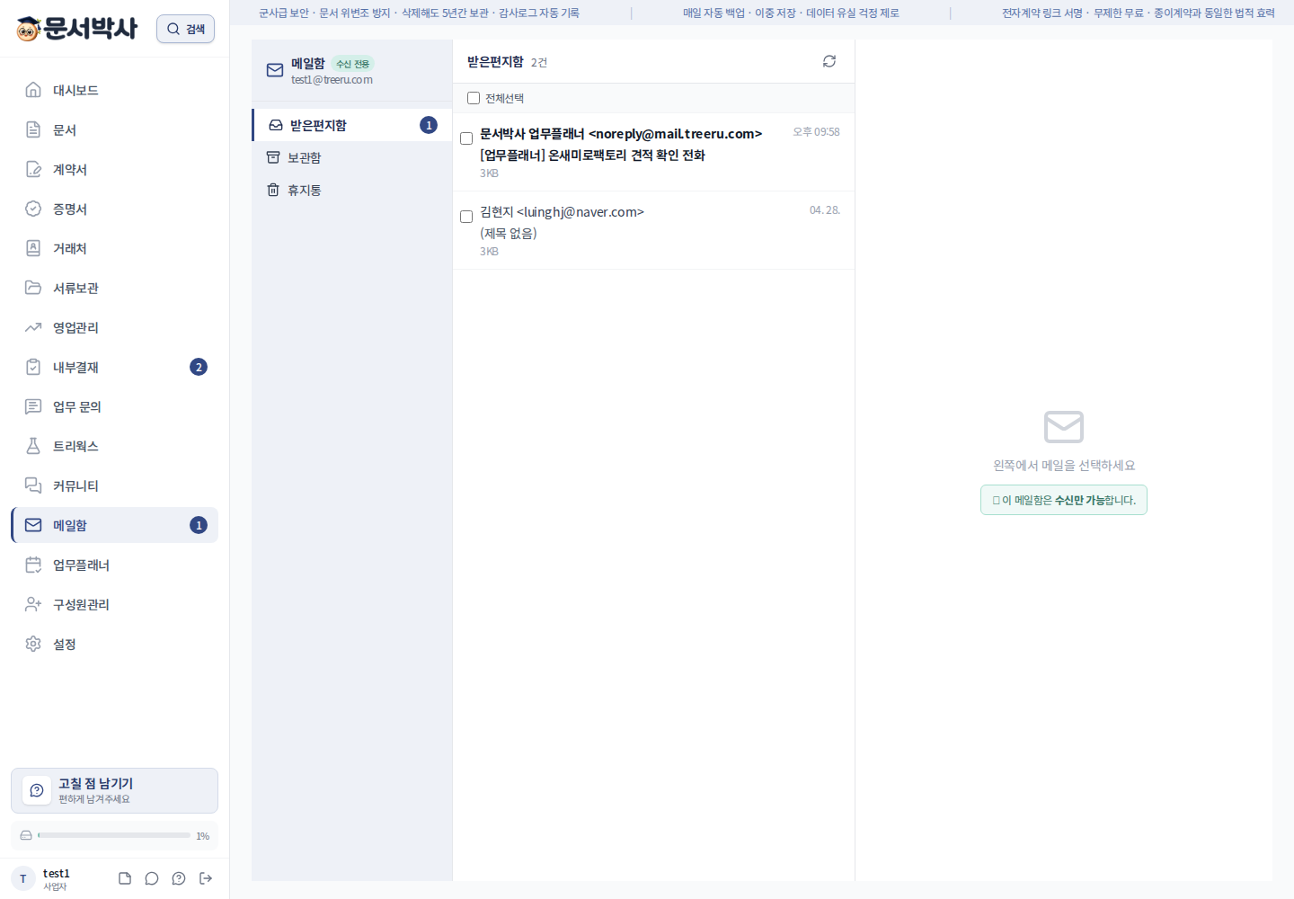Click the 보관함 archive box icon
Viewport: 1294px width, 899px height.
click(x=273, y=157)
